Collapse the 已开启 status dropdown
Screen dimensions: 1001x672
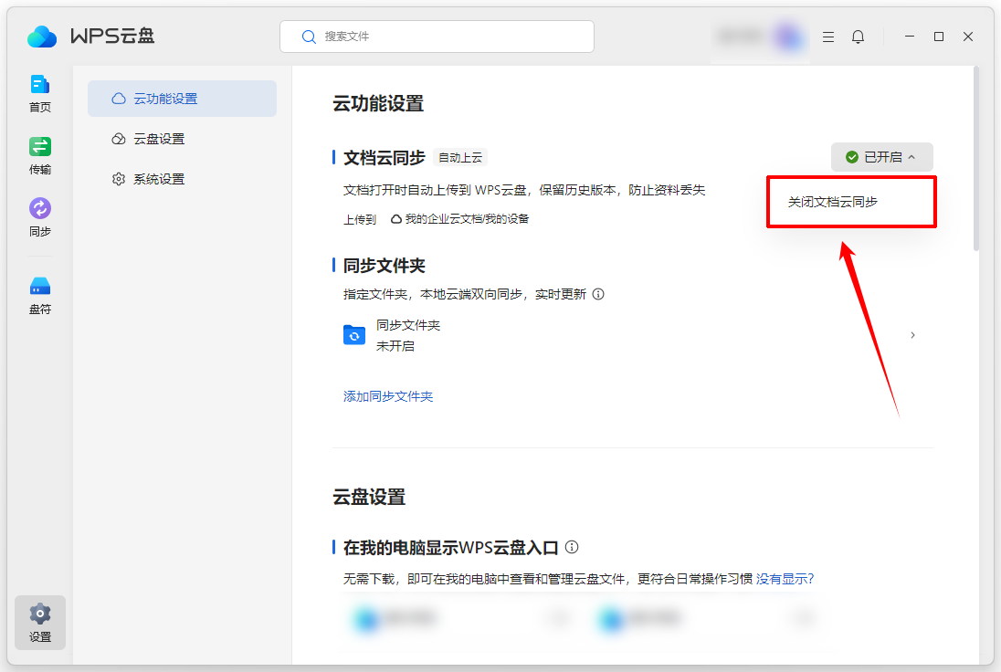pos(881,157)
